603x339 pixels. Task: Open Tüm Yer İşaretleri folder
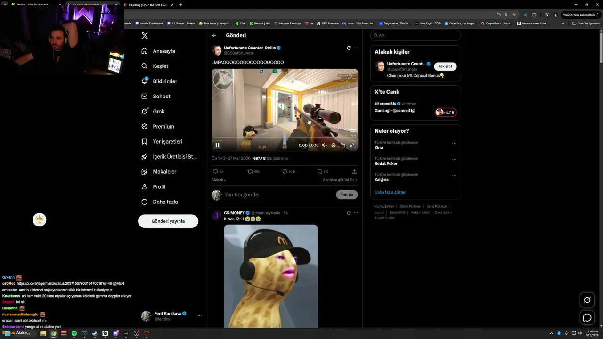(x=586, y=24)
